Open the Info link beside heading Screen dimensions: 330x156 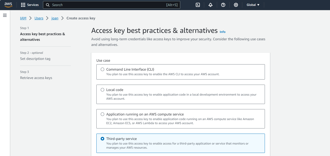pyautogui.click(x=222, y=32)
